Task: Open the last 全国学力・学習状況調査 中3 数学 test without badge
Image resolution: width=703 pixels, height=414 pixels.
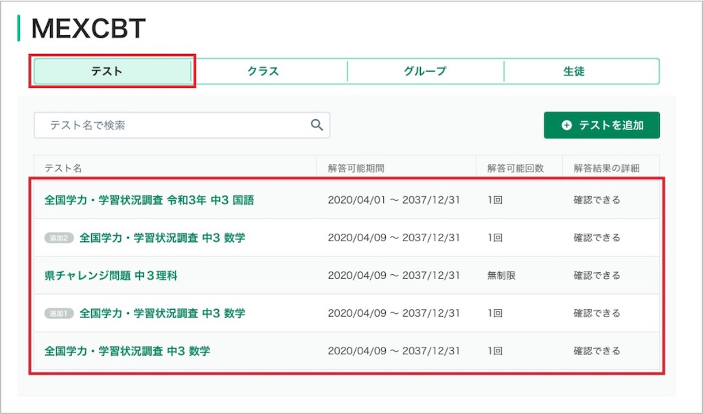Action: pyautogui.click(x=127, y=351)
